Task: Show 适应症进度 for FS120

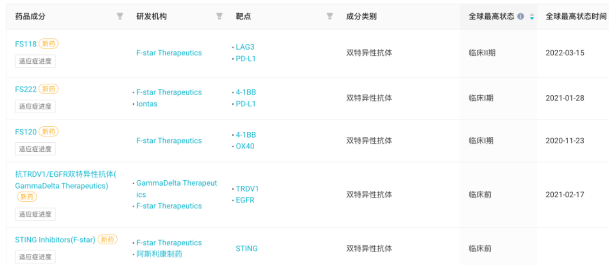Action: [x=35, y=149]
